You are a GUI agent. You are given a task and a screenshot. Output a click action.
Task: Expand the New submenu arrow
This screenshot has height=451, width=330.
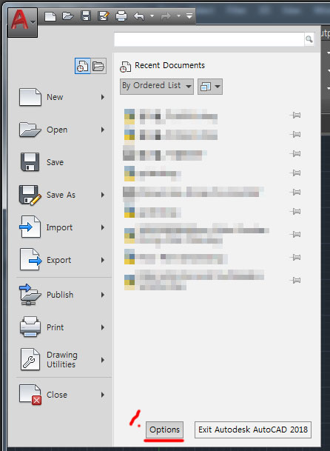point(103,97)
